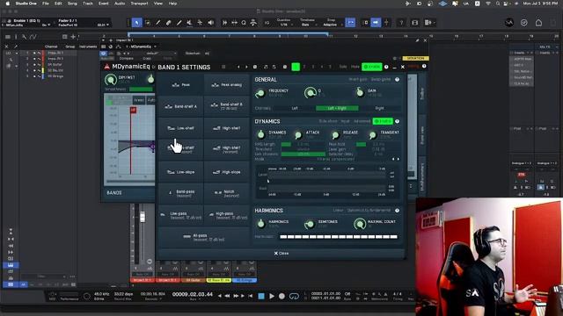This screenshot has width=563, height=316.
Task: Choose the Low-slope filter type
Action: 180,172
